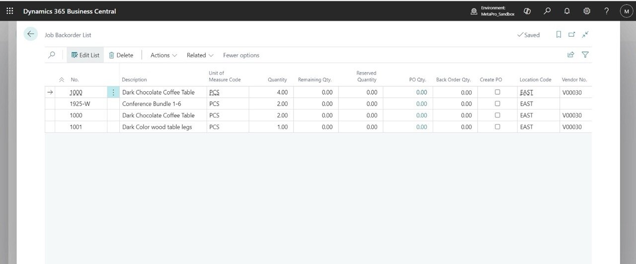Click the share icon above list
Image resolution: width=636 pixels, height=264 pixels.
point(571,55)
